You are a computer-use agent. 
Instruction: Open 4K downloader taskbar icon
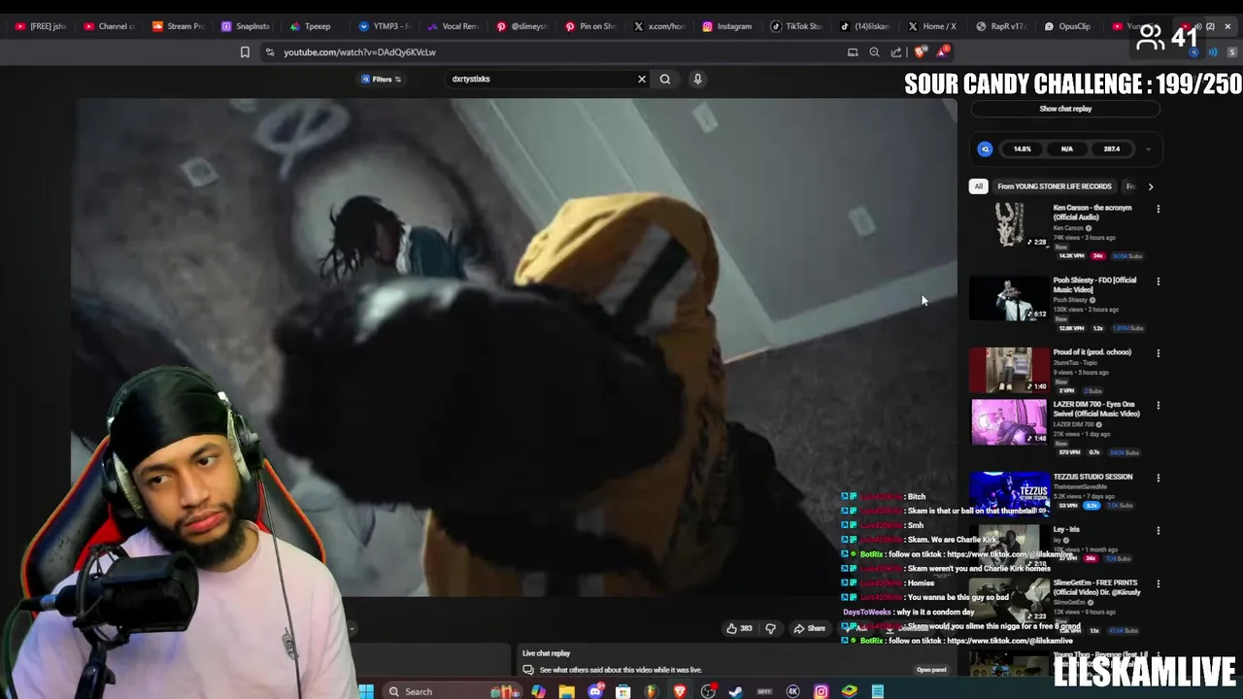tap(793, 691)
